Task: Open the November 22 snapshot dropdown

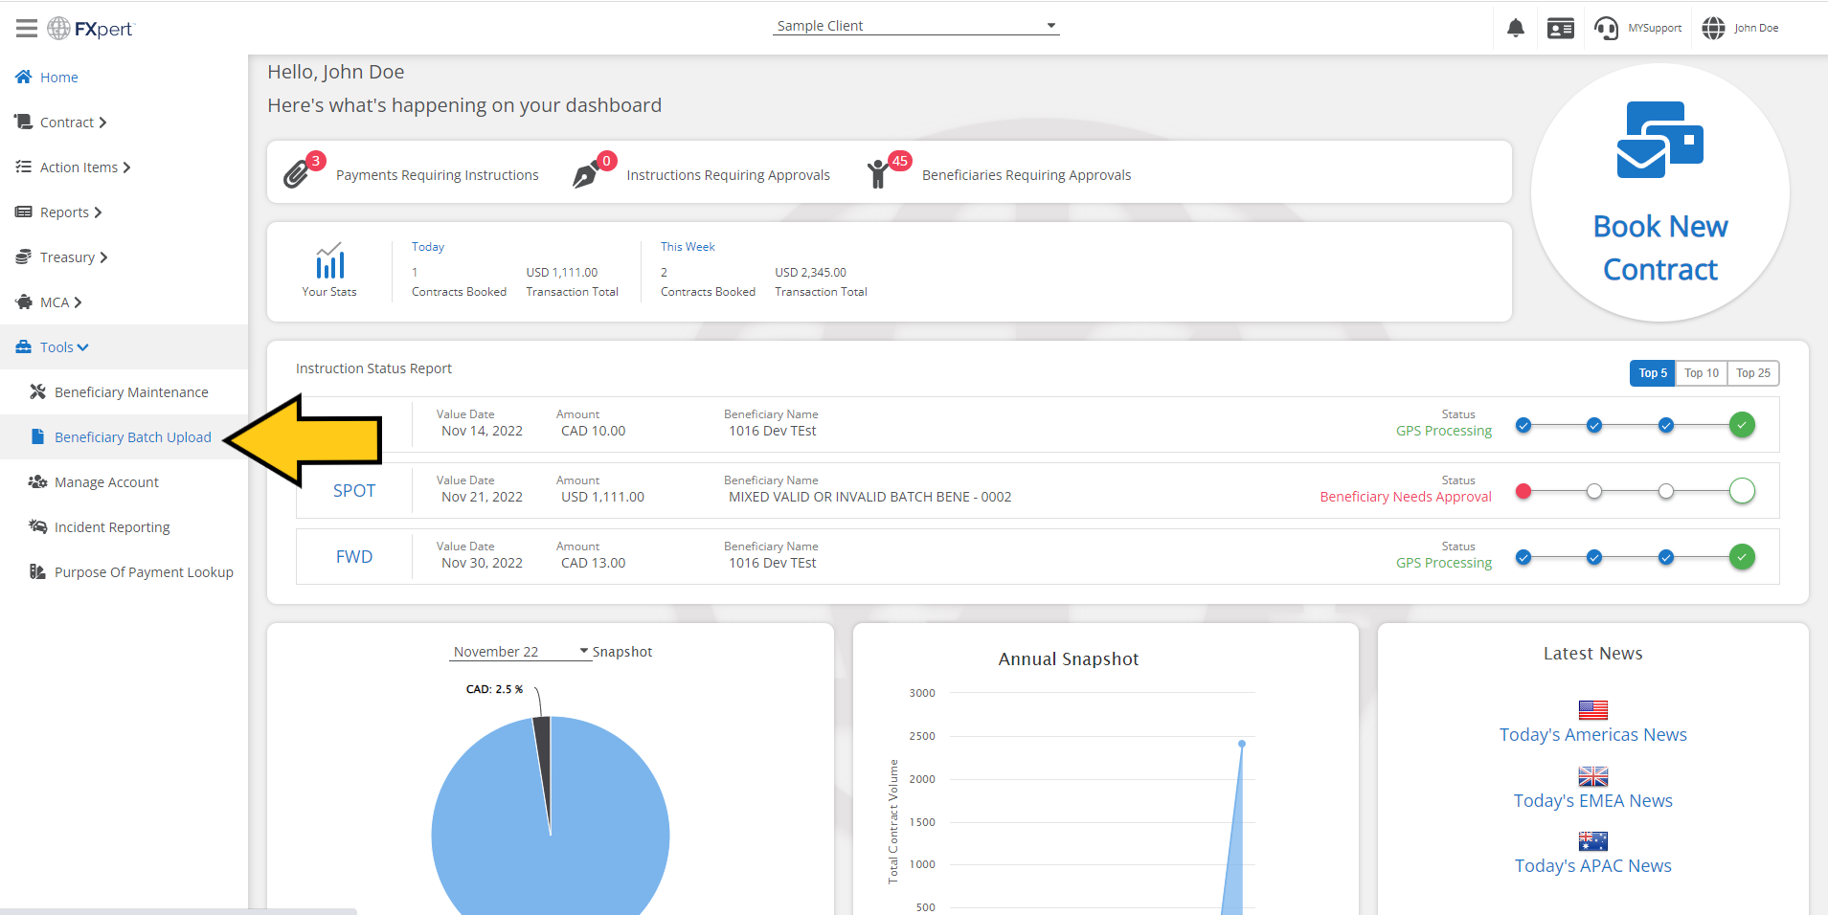Action: pos(521,651)
